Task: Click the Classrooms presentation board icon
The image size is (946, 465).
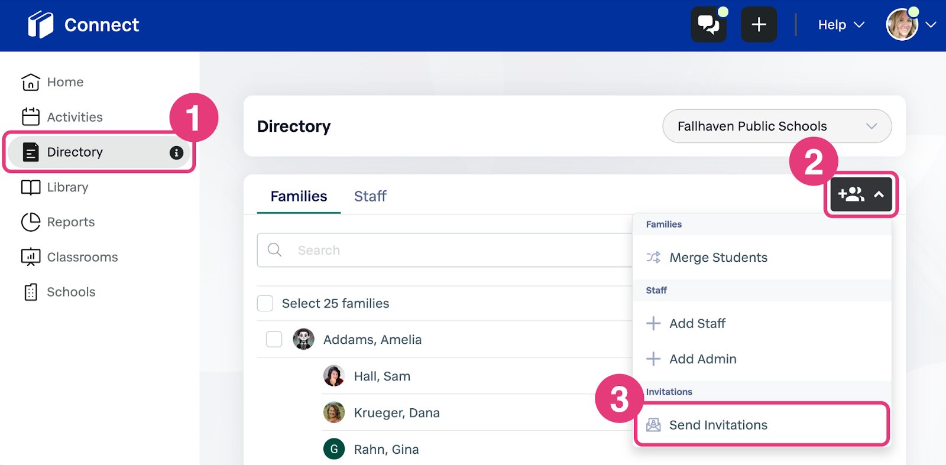Action: (31, 257)
